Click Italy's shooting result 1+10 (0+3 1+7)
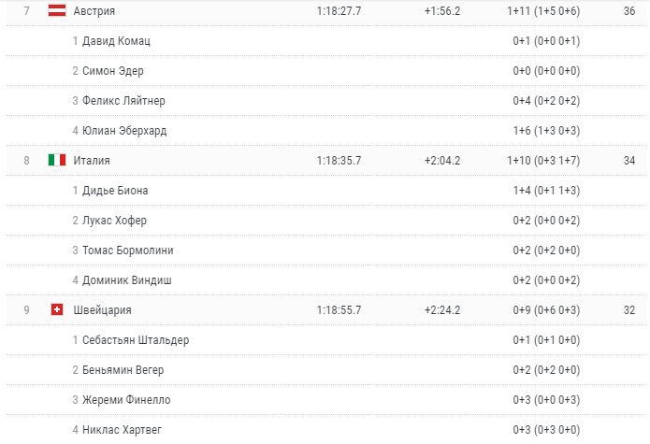The width and height of the screenshot is (650, 444). [543, 160]
